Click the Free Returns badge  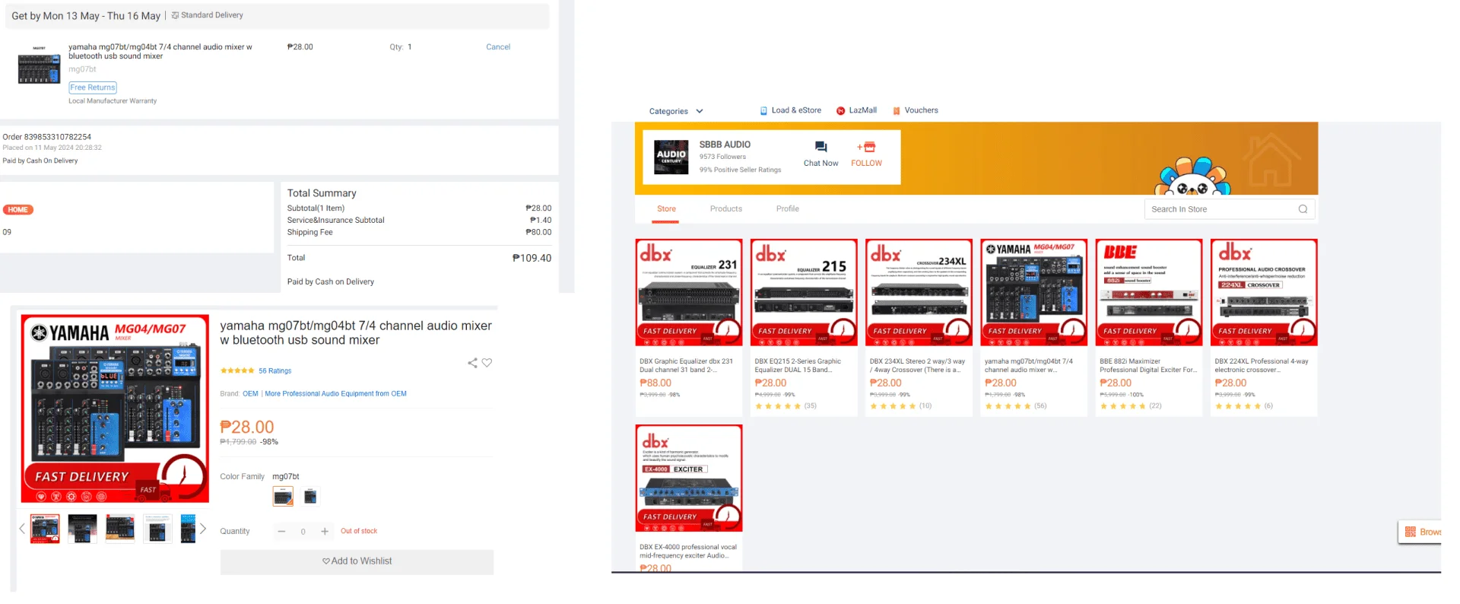click(93, 87)
